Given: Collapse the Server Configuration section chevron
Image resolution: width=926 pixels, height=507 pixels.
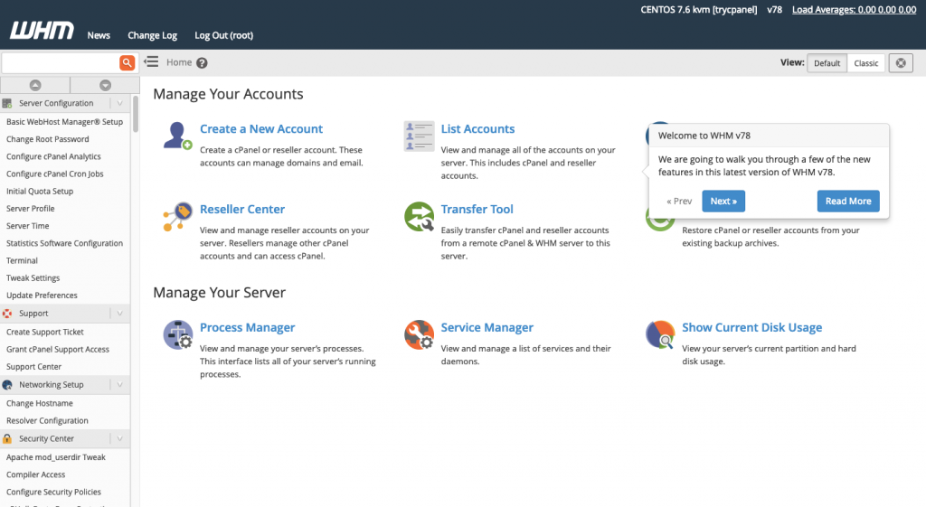Looking at the screenshot, I should 120,103.
